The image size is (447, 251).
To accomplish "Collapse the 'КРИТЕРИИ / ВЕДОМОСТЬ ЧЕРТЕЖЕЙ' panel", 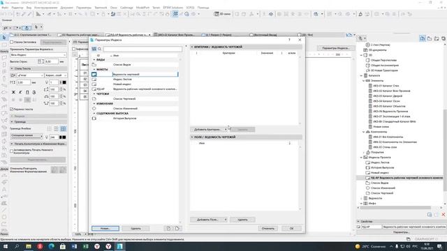I will [x=192, y=47].
